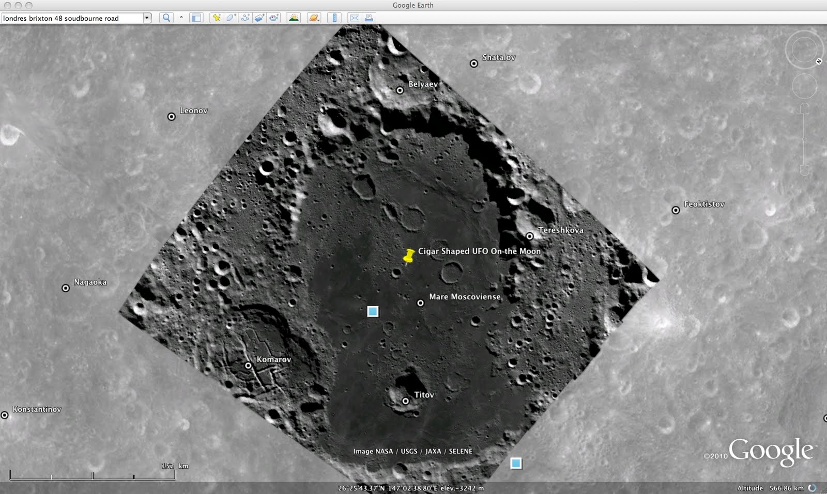Click the streaming status indicator by Altitude
The height and width of the screenshot is (494, 827).
click(x=813, y=488)
